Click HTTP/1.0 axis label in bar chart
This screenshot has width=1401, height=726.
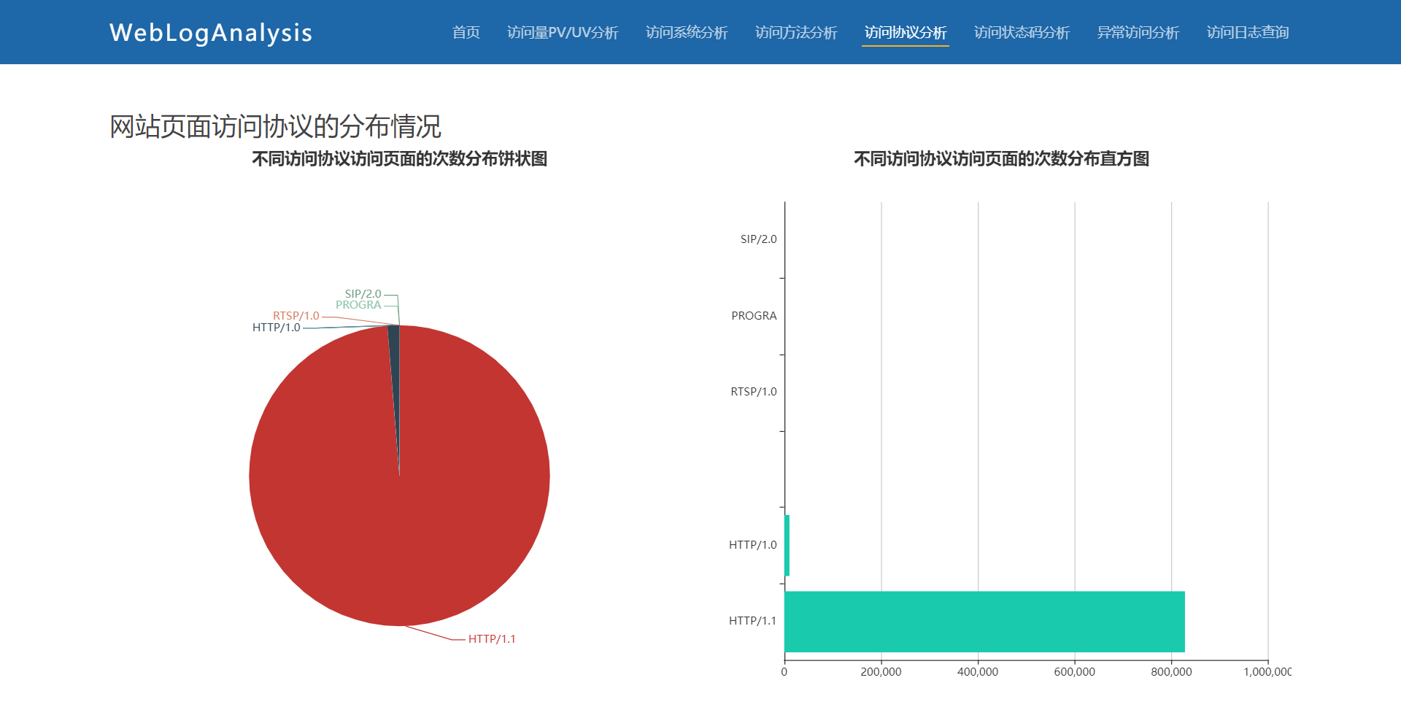(x=752, y=545)
